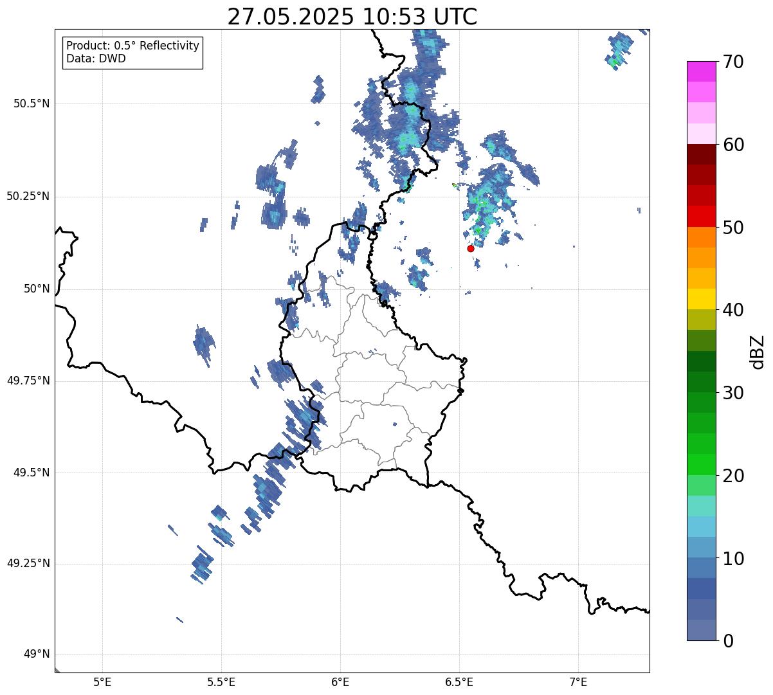Click the 49.25°N latitude label

28,564
